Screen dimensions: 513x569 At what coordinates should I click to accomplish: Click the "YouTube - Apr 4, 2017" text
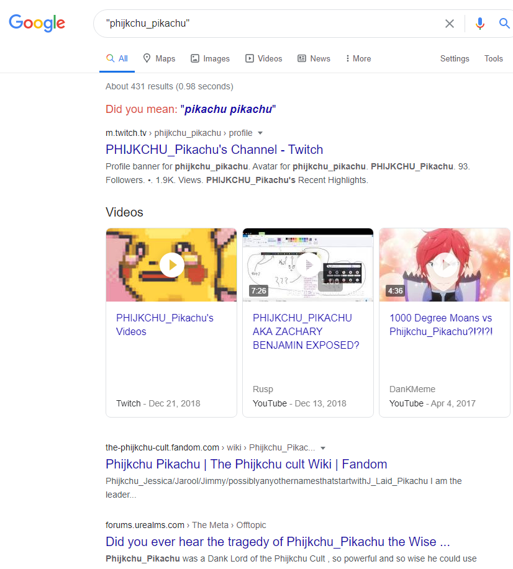click(x=432, y=403)
